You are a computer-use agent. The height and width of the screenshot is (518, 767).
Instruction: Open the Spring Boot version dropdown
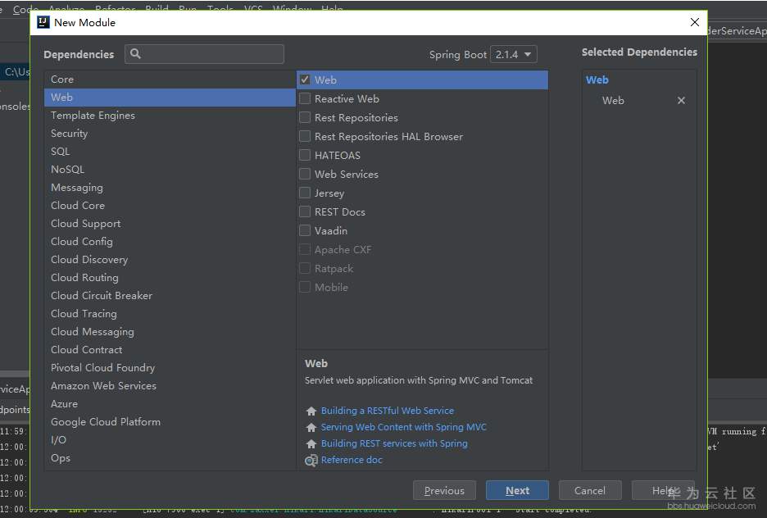(513, 54)
